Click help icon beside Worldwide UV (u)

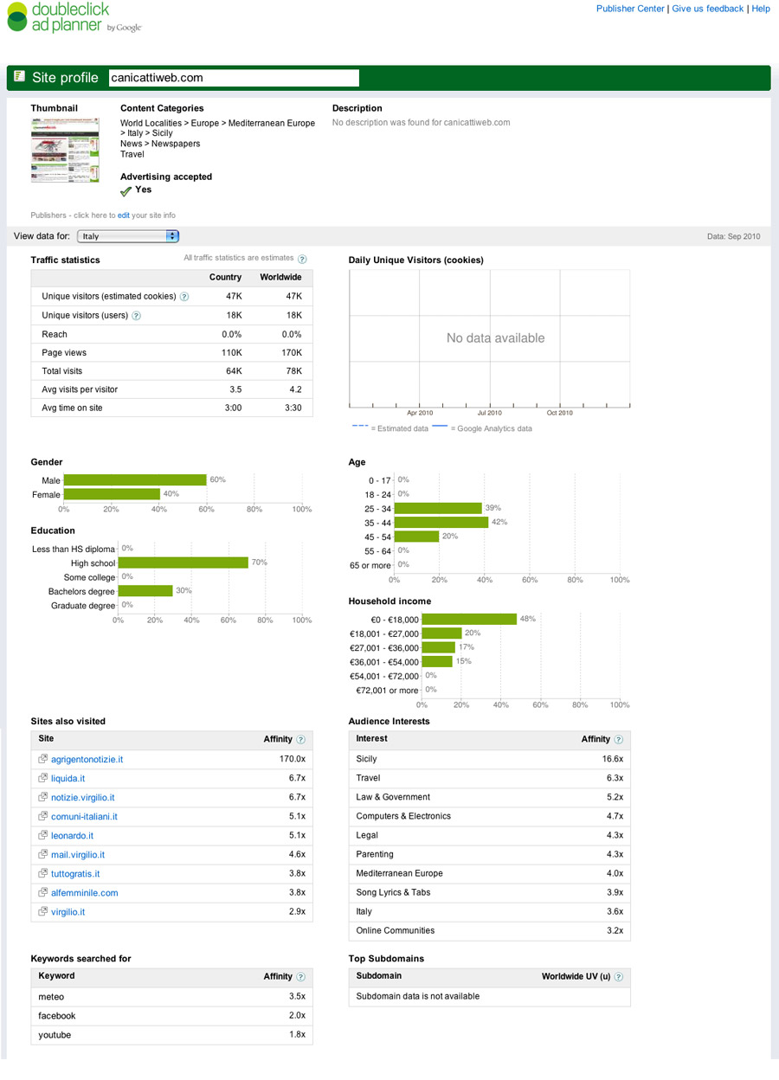pos(618,977)
